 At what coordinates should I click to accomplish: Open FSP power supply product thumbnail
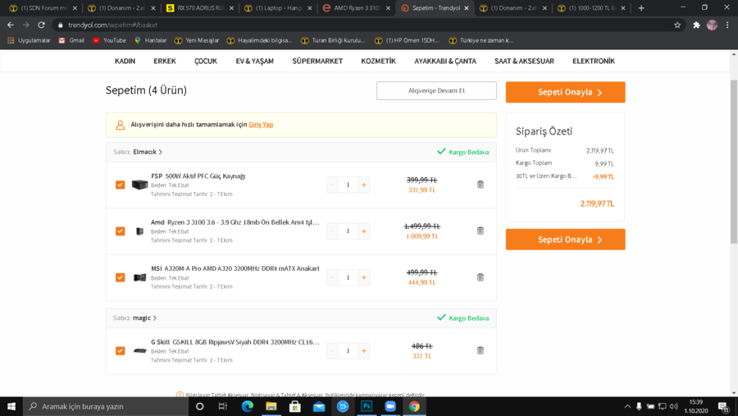(139, 185)
